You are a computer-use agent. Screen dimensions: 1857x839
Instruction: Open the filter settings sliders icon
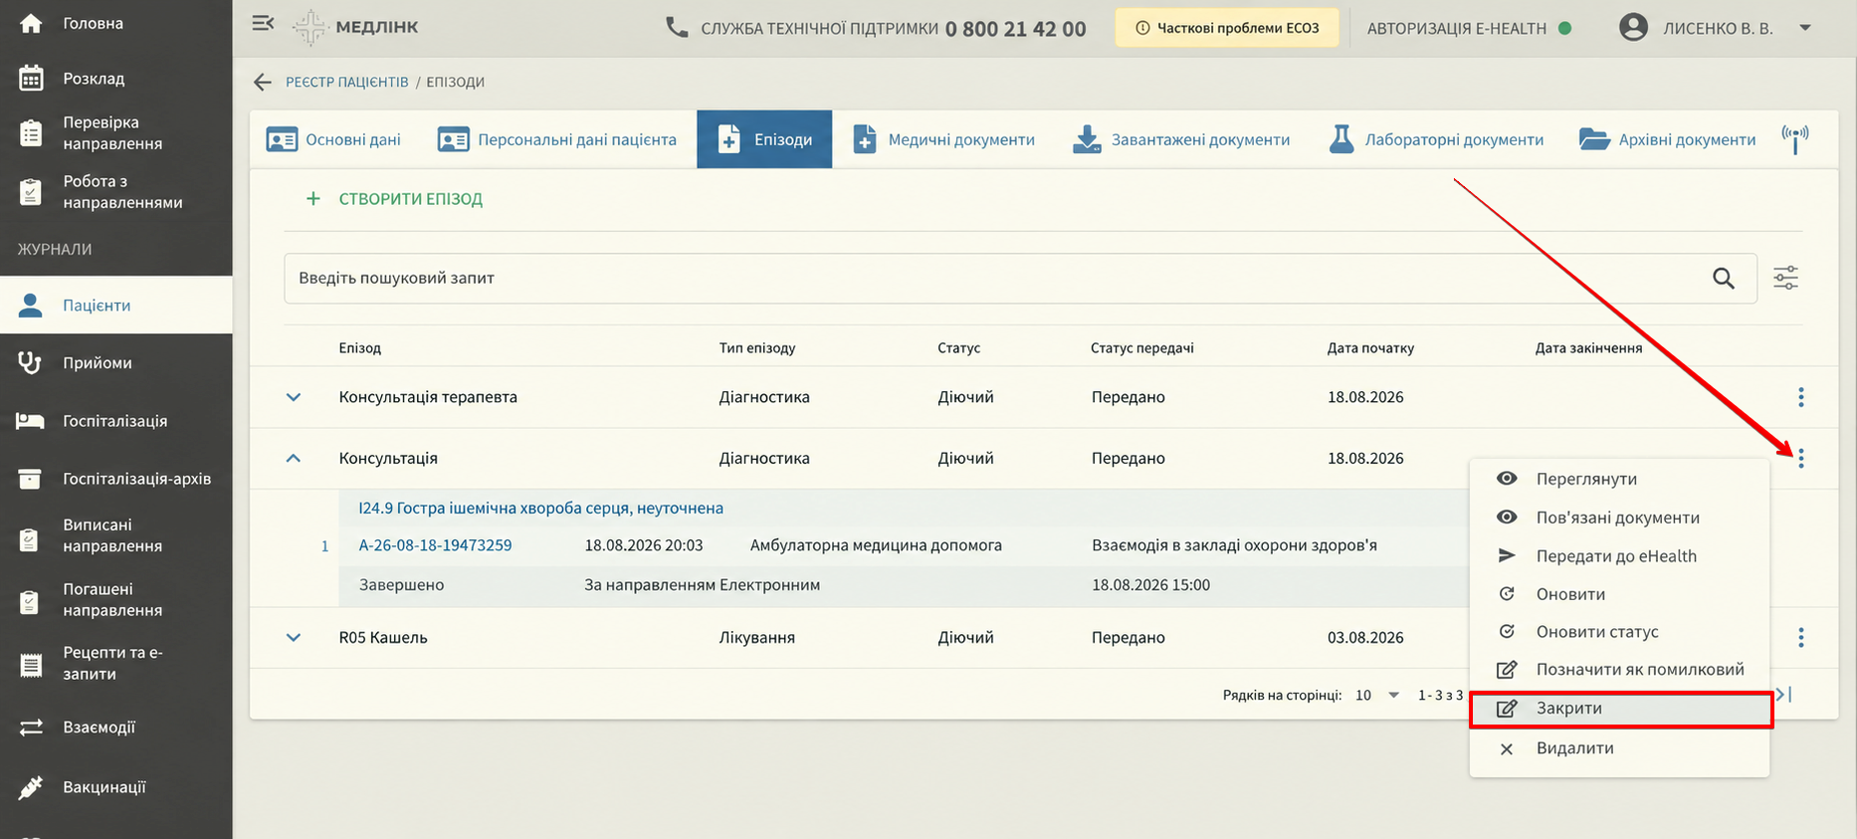point(1786,278)
